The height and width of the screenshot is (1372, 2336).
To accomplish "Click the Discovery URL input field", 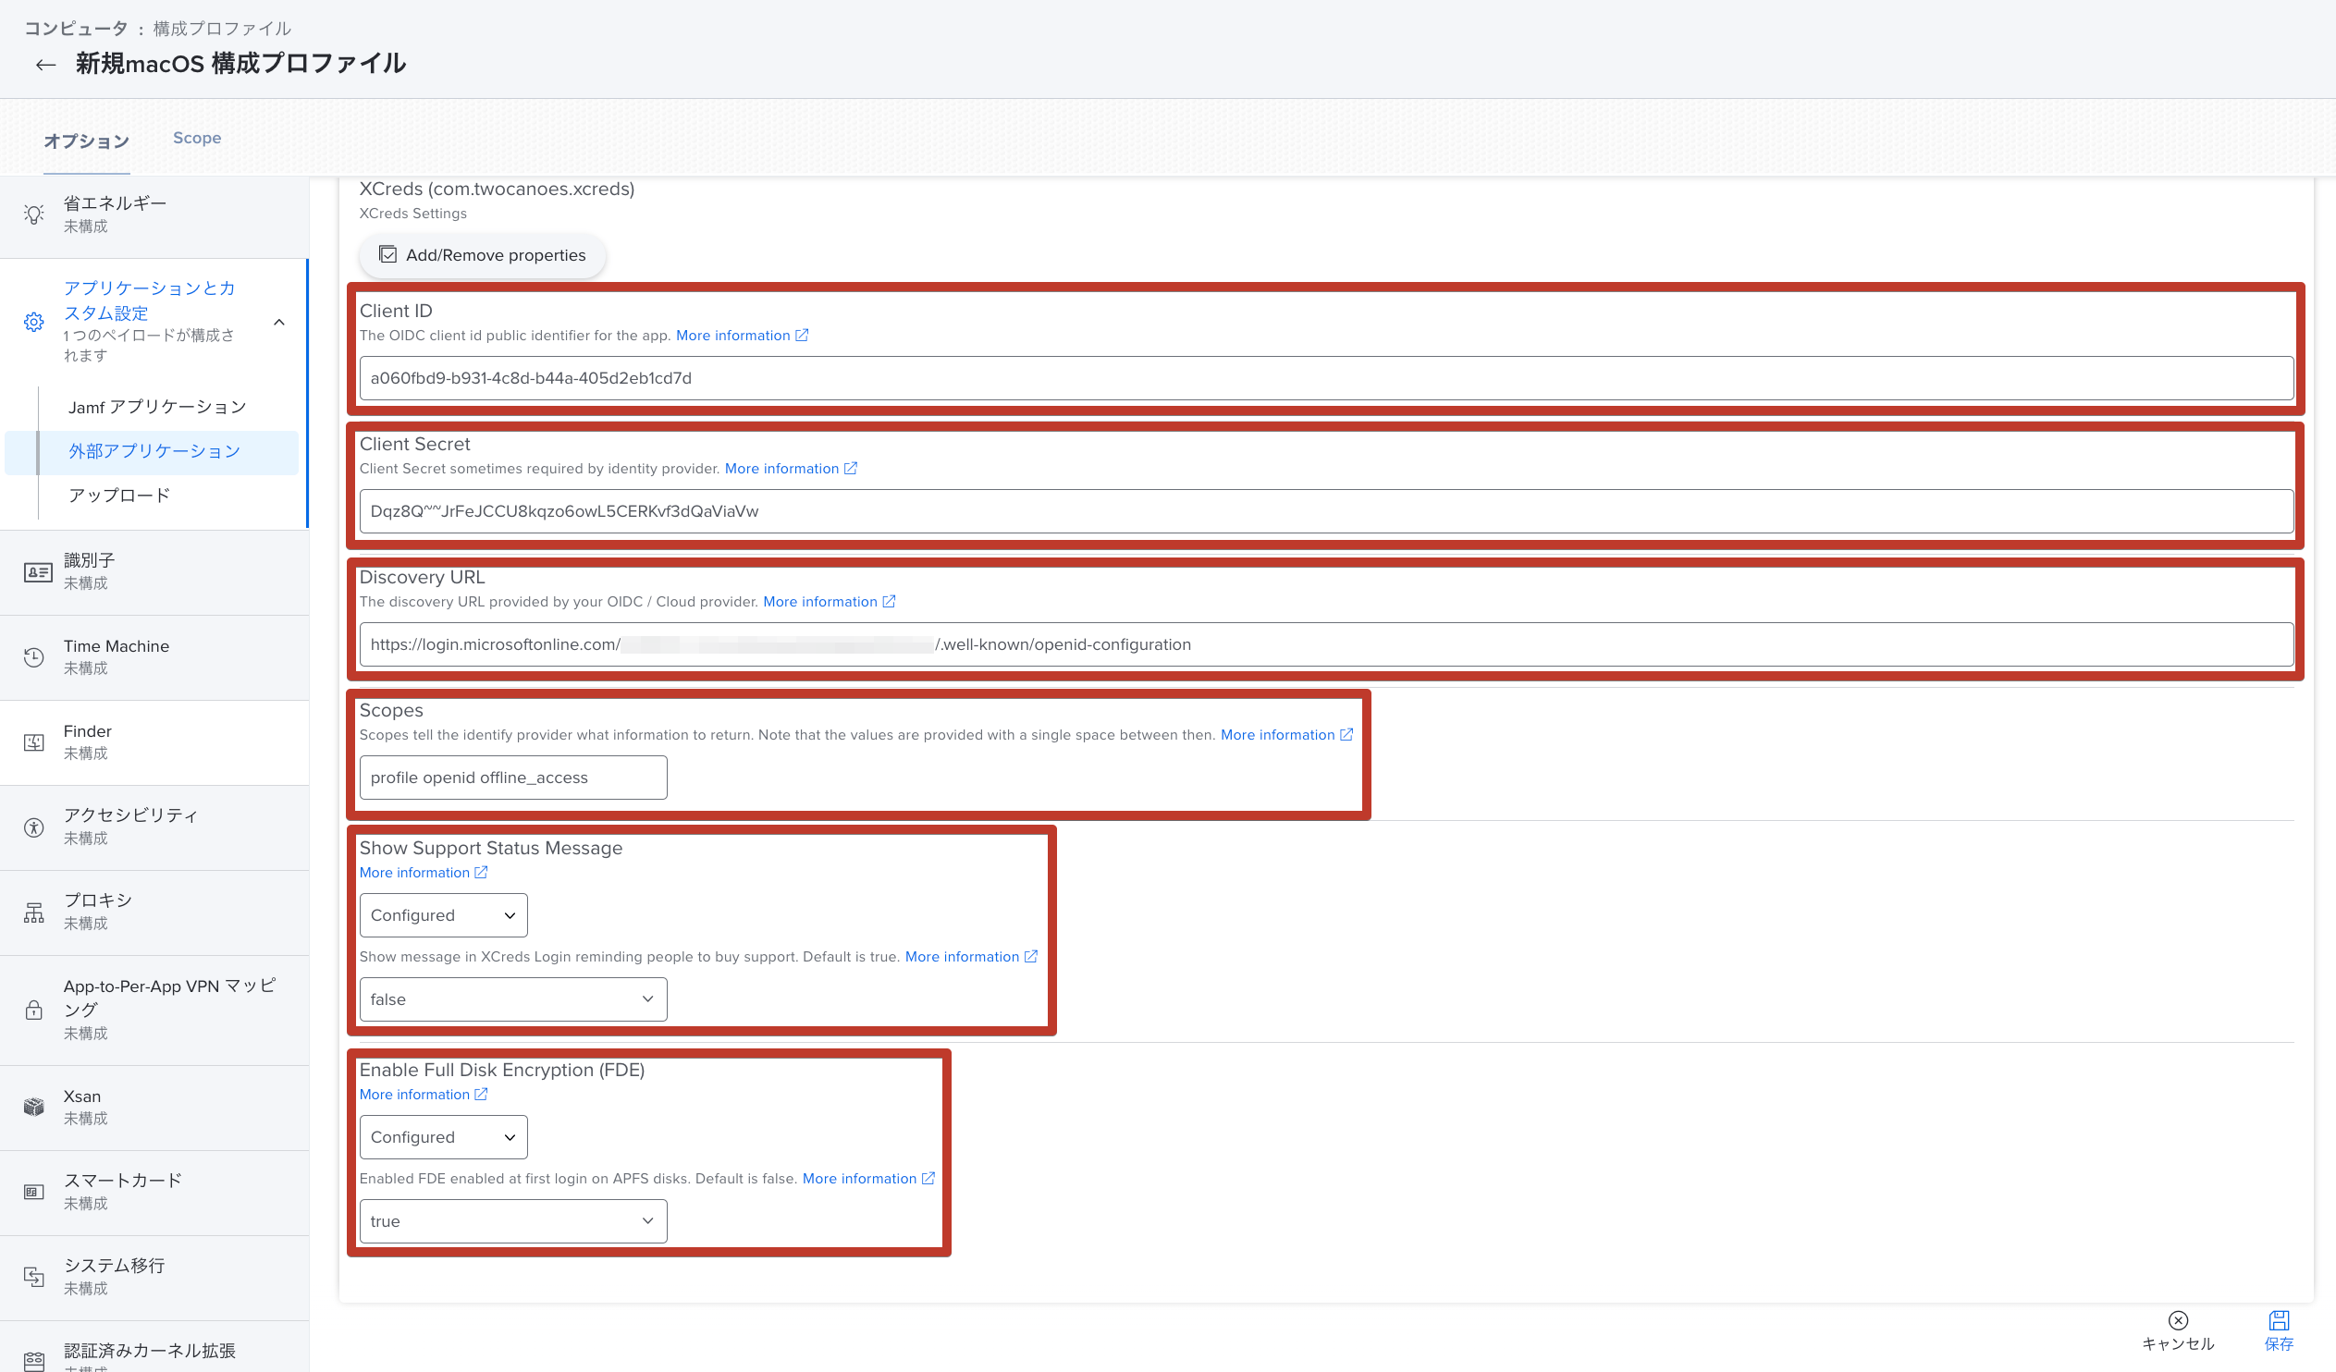I will (x=1326, y=644).
